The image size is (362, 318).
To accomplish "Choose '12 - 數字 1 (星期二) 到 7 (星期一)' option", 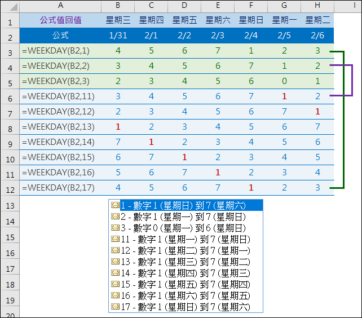I will coord(186,250).
